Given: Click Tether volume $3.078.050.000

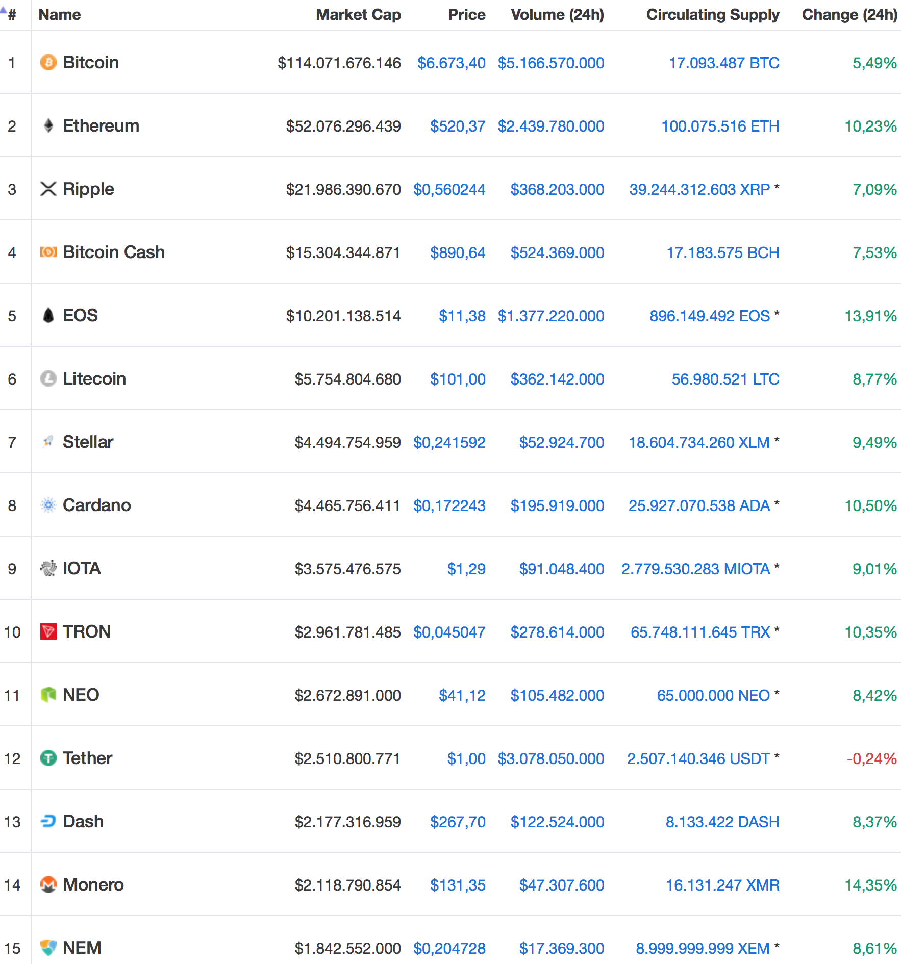Looking at the screenshot, I should click(551, 758).
